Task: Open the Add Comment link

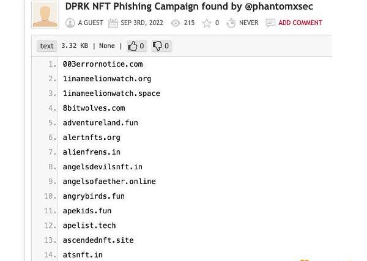Action: tap(300, 23)
